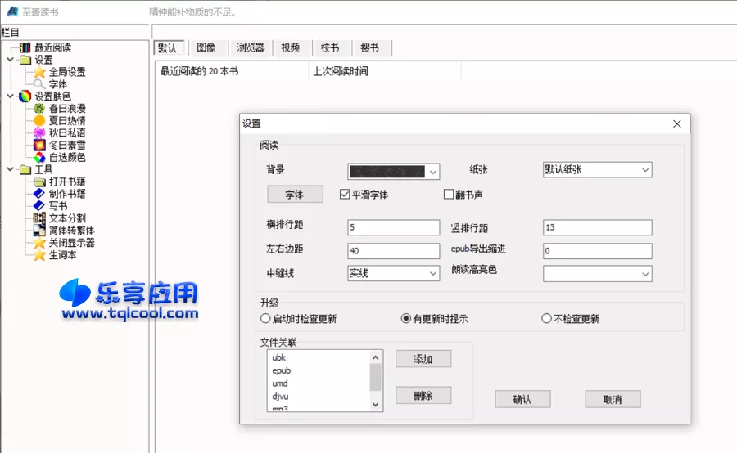Screen dimensions: 737x453
Task: Click the 打开书籍 open folder icon
Action: pos(39,182)
